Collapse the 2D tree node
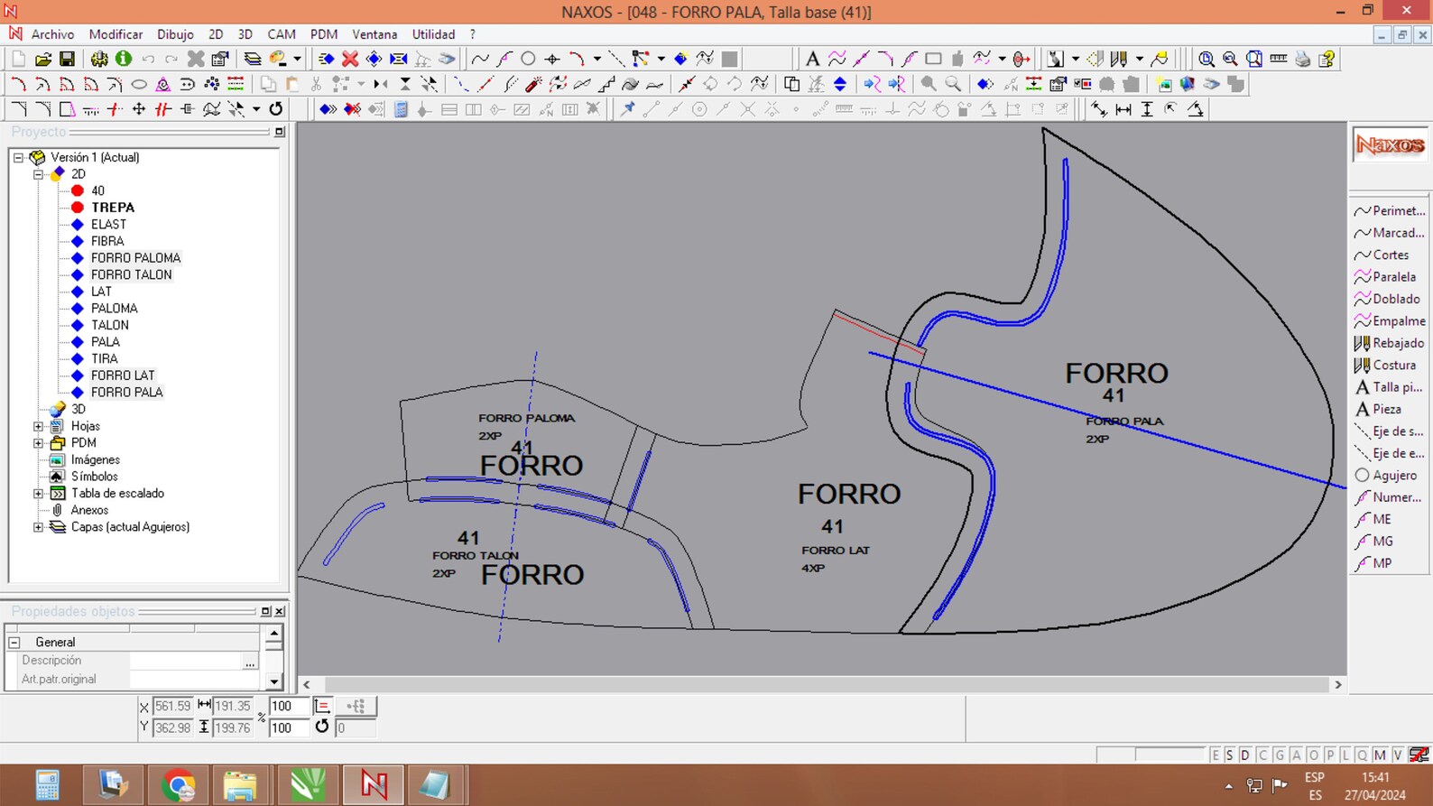The image size is (1433, 806). point(39,174)
